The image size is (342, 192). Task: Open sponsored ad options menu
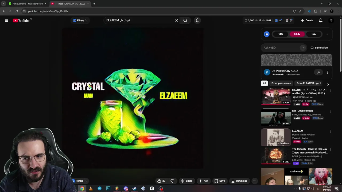[328, 72]
